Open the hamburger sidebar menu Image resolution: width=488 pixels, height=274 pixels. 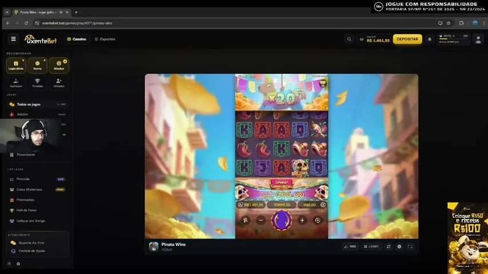point(13,39)
